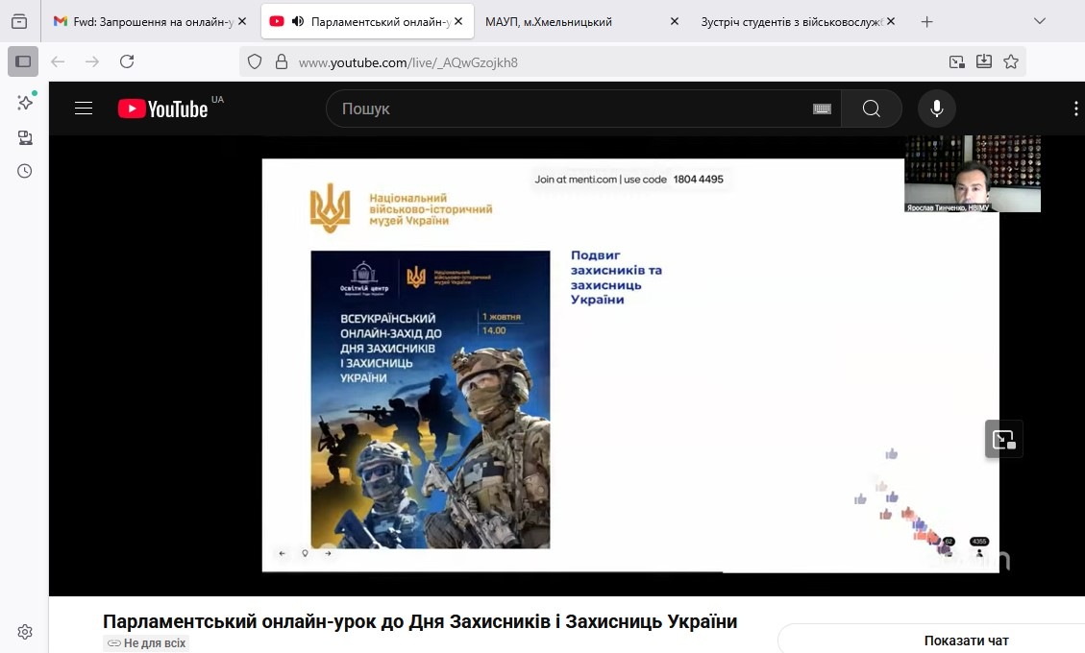The image size is (1085, 653).
Task: Open sidebar settings gear
Action: (25, 632)
